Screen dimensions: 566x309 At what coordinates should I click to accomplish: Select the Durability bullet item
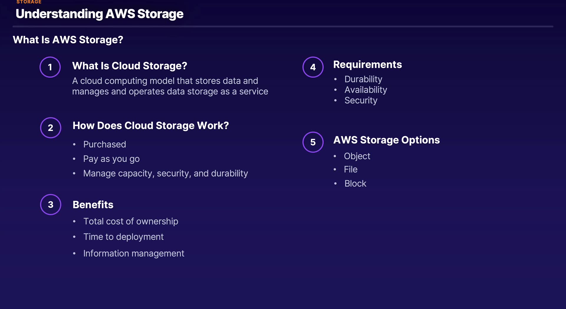pyautogui.click(x=363, y=79)
